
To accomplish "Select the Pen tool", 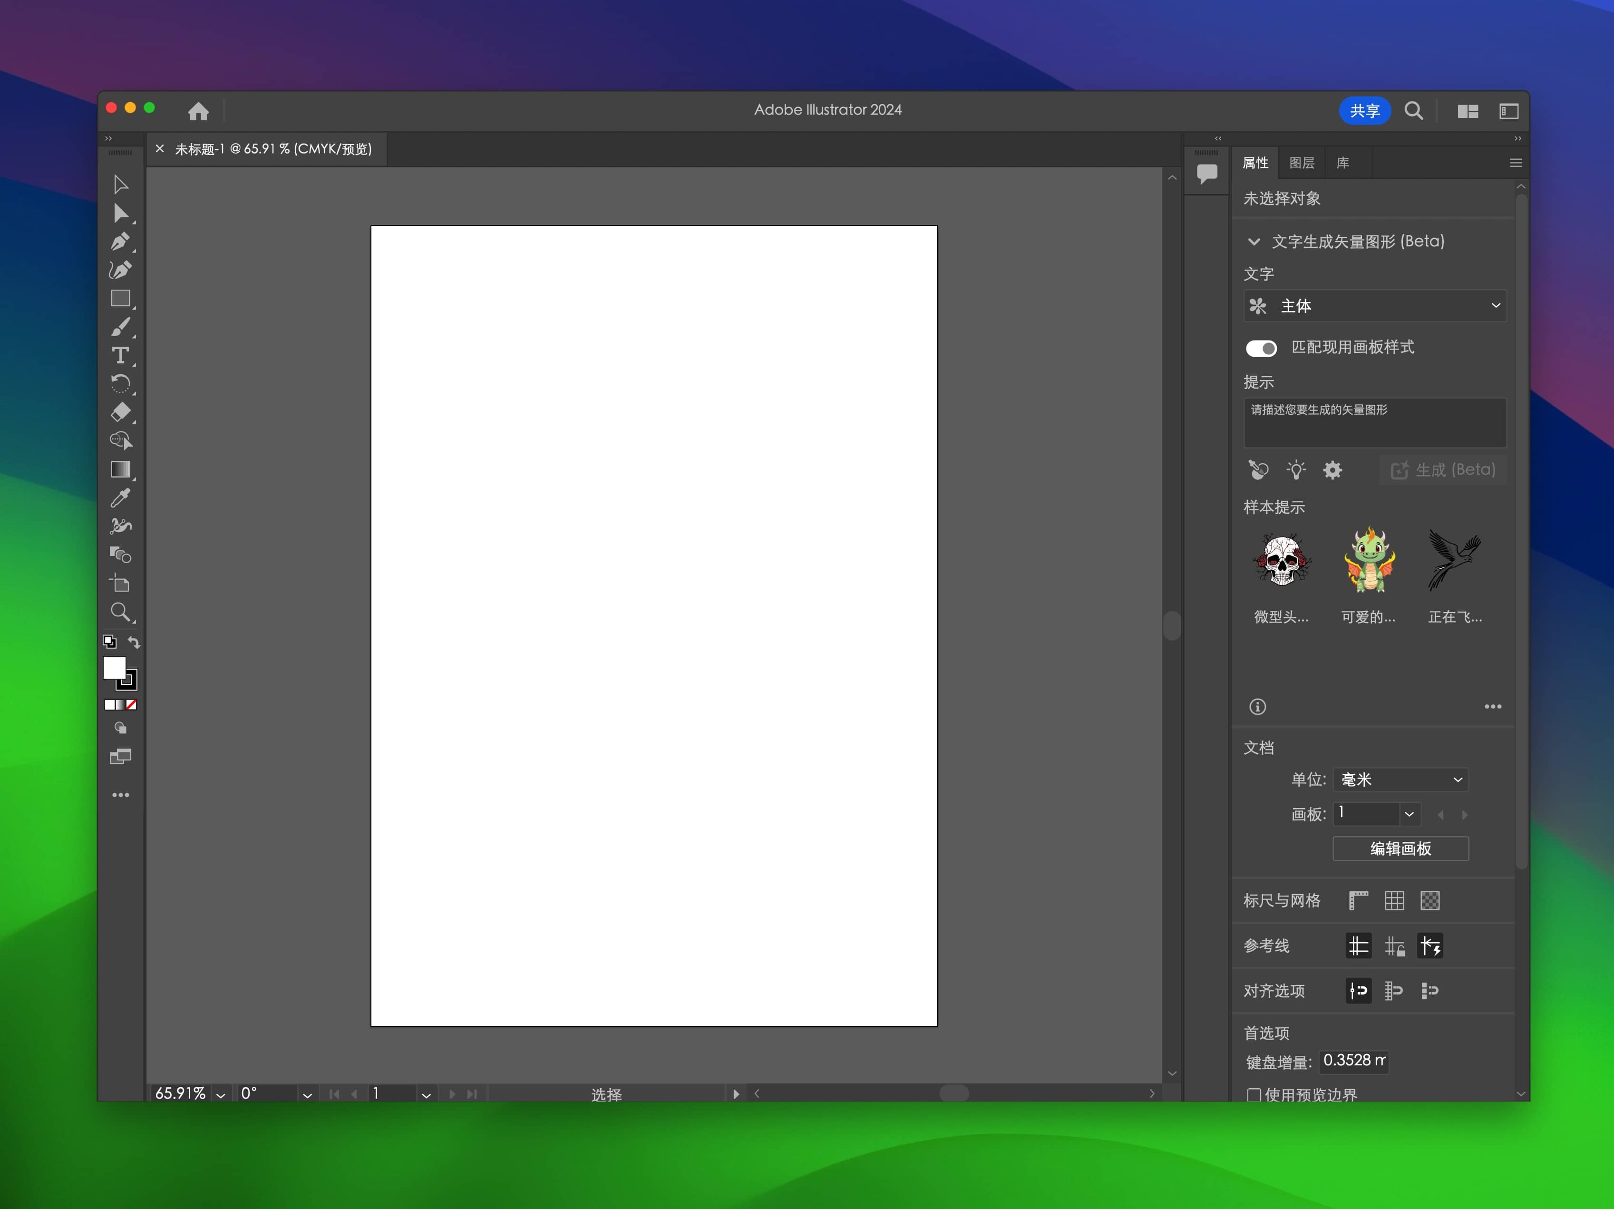I will pos(120,242).
